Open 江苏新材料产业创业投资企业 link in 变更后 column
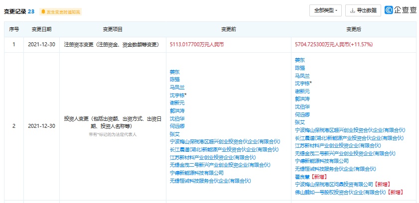 tap(338, 146)
